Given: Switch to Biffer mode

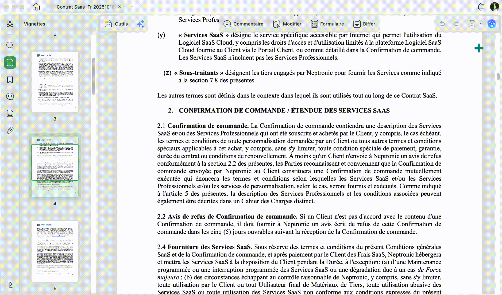Looking at the screenshot, I should click(364, 24).
